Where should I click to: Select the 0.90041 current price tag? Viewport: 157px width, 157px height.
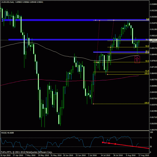[x=153, y=40]
